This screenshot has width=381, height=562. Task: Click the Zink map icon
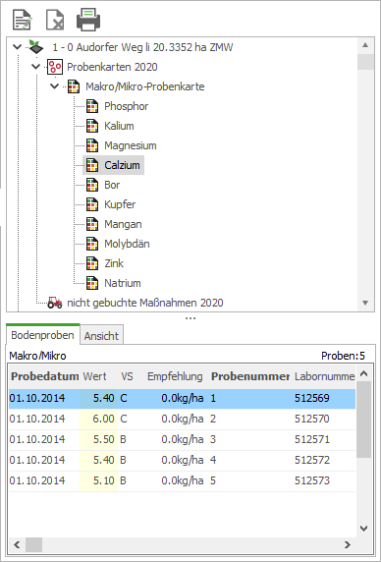tap(92, 263)
